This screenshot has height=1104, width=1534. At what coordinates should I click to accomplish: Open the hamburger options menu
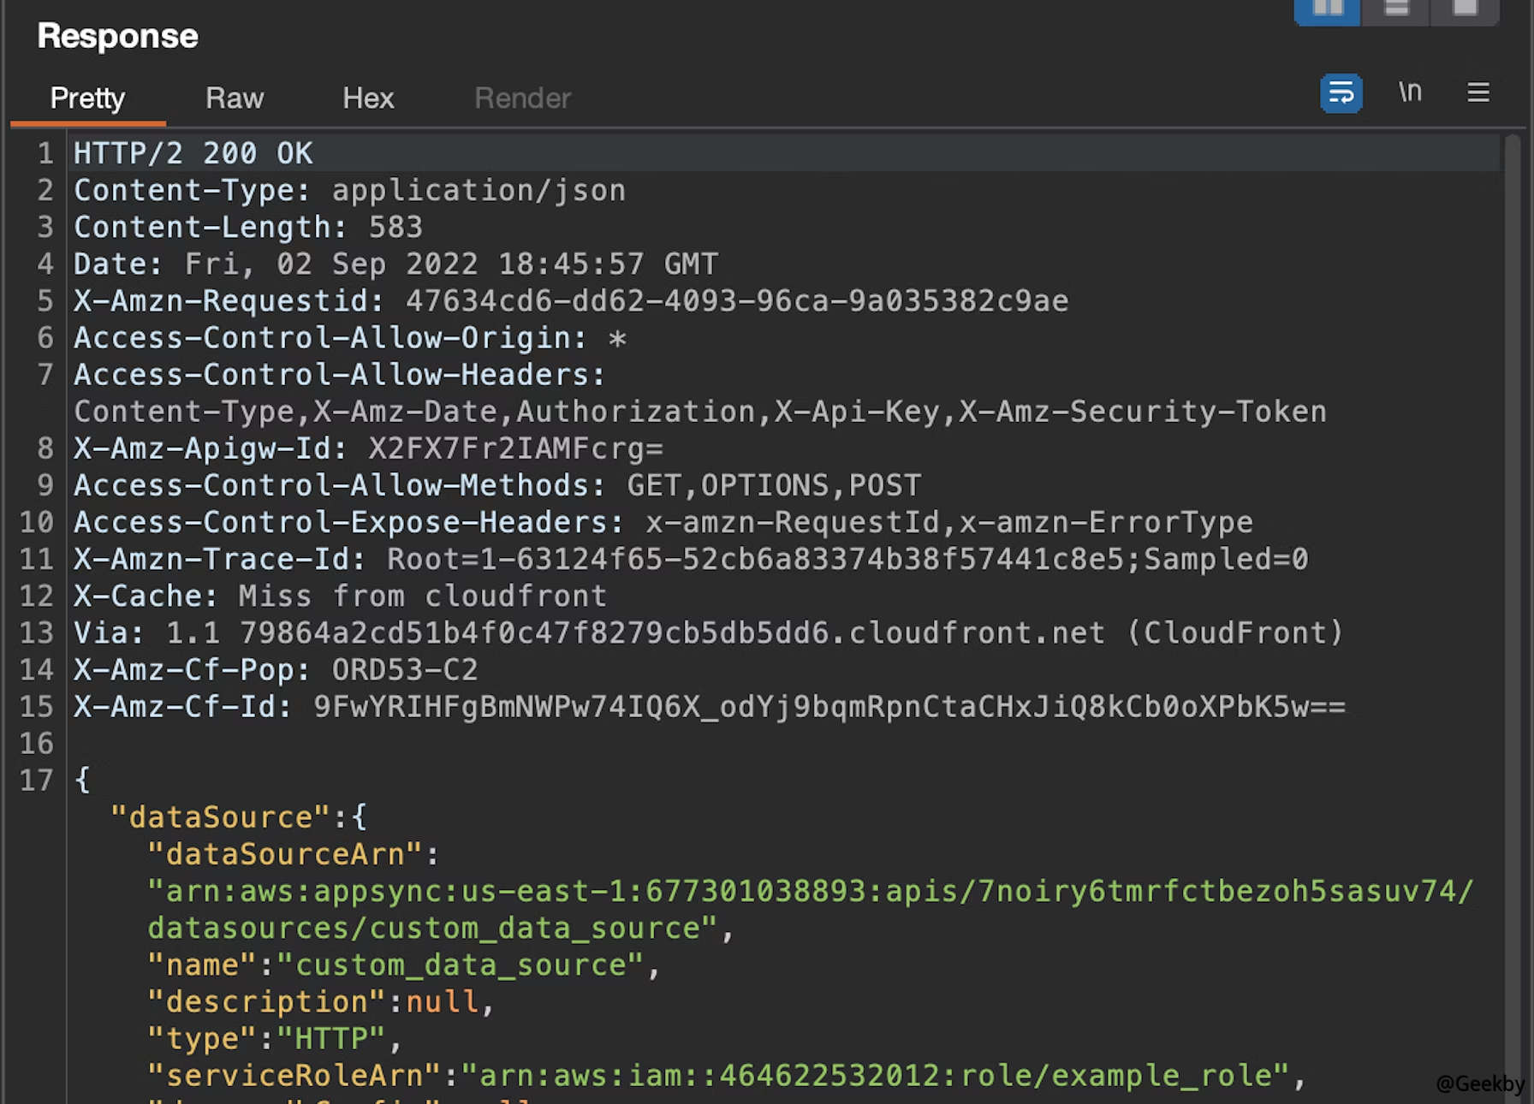tap(1478, 92)
